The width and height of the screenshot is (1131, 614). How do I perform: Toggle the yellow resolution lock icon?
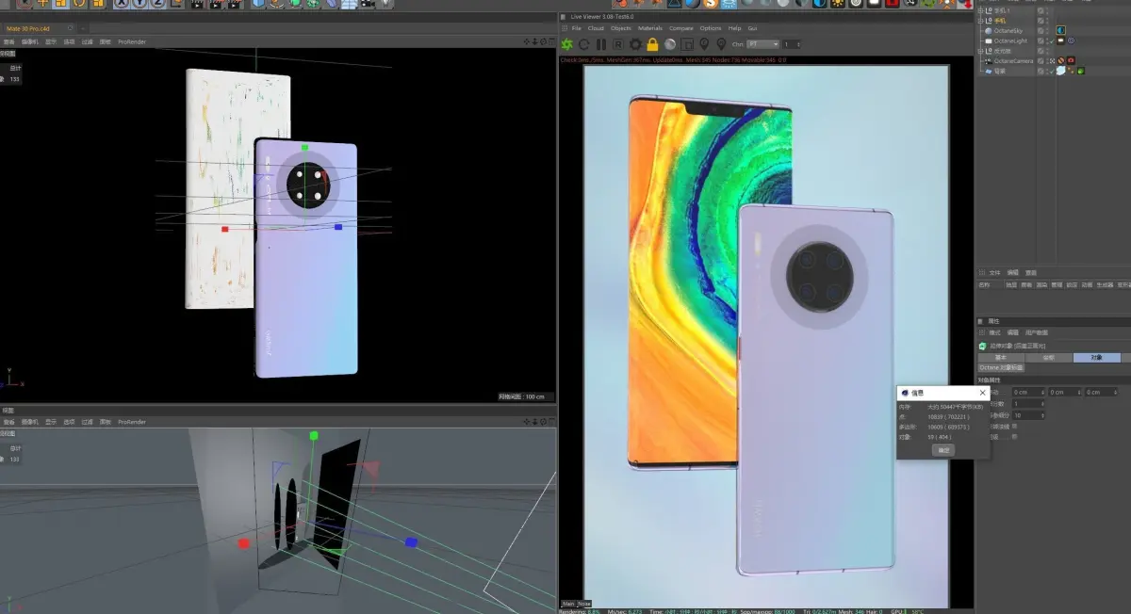[652, 44]
